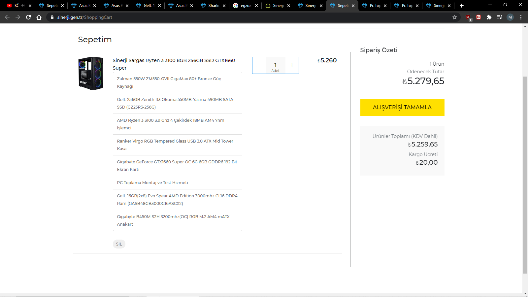Open the browser home page
This screenshot has width=528, height=297.
39,17
